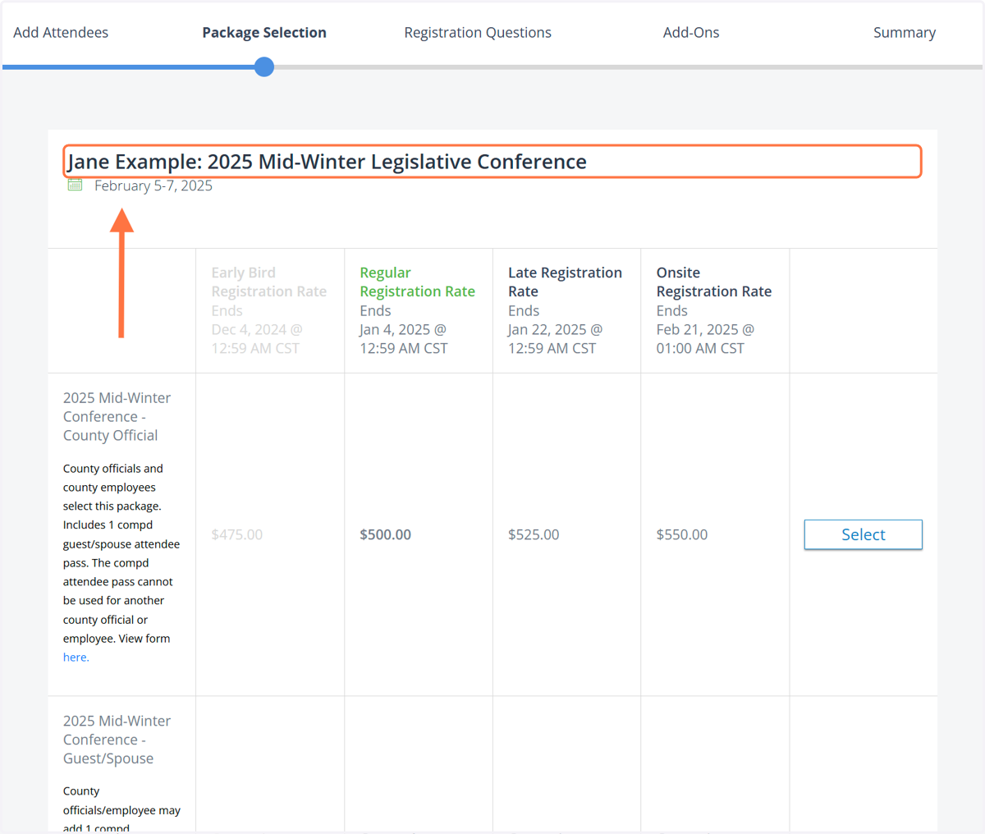Click the blue progress bar step marker
This screenshot has width=985, height=834.
[x=264, y=67]
